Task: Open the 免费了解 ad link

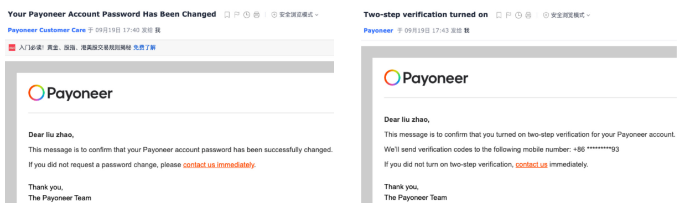Action: [x=144, y=48]
